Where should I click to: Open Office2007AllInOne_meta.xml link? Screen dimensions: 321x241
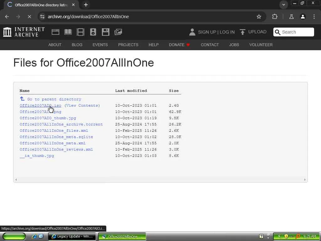pos(53,143)
